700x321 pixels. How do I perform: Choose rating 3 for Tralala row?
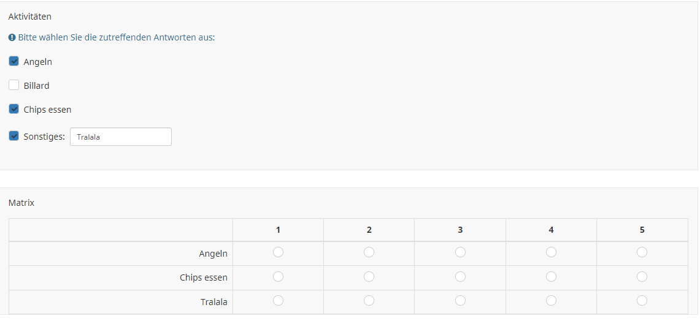pos(460,301)
